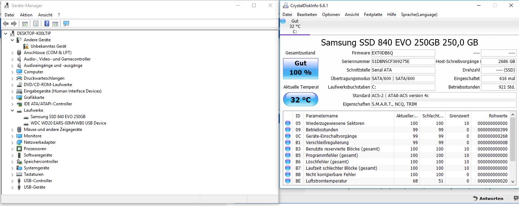Image resolution: width=519 pixels, height=206 pixels.
Task: Click the Betriebsstunden field 921 Std.
Action: pyautogui.click(x=498, y=87)
